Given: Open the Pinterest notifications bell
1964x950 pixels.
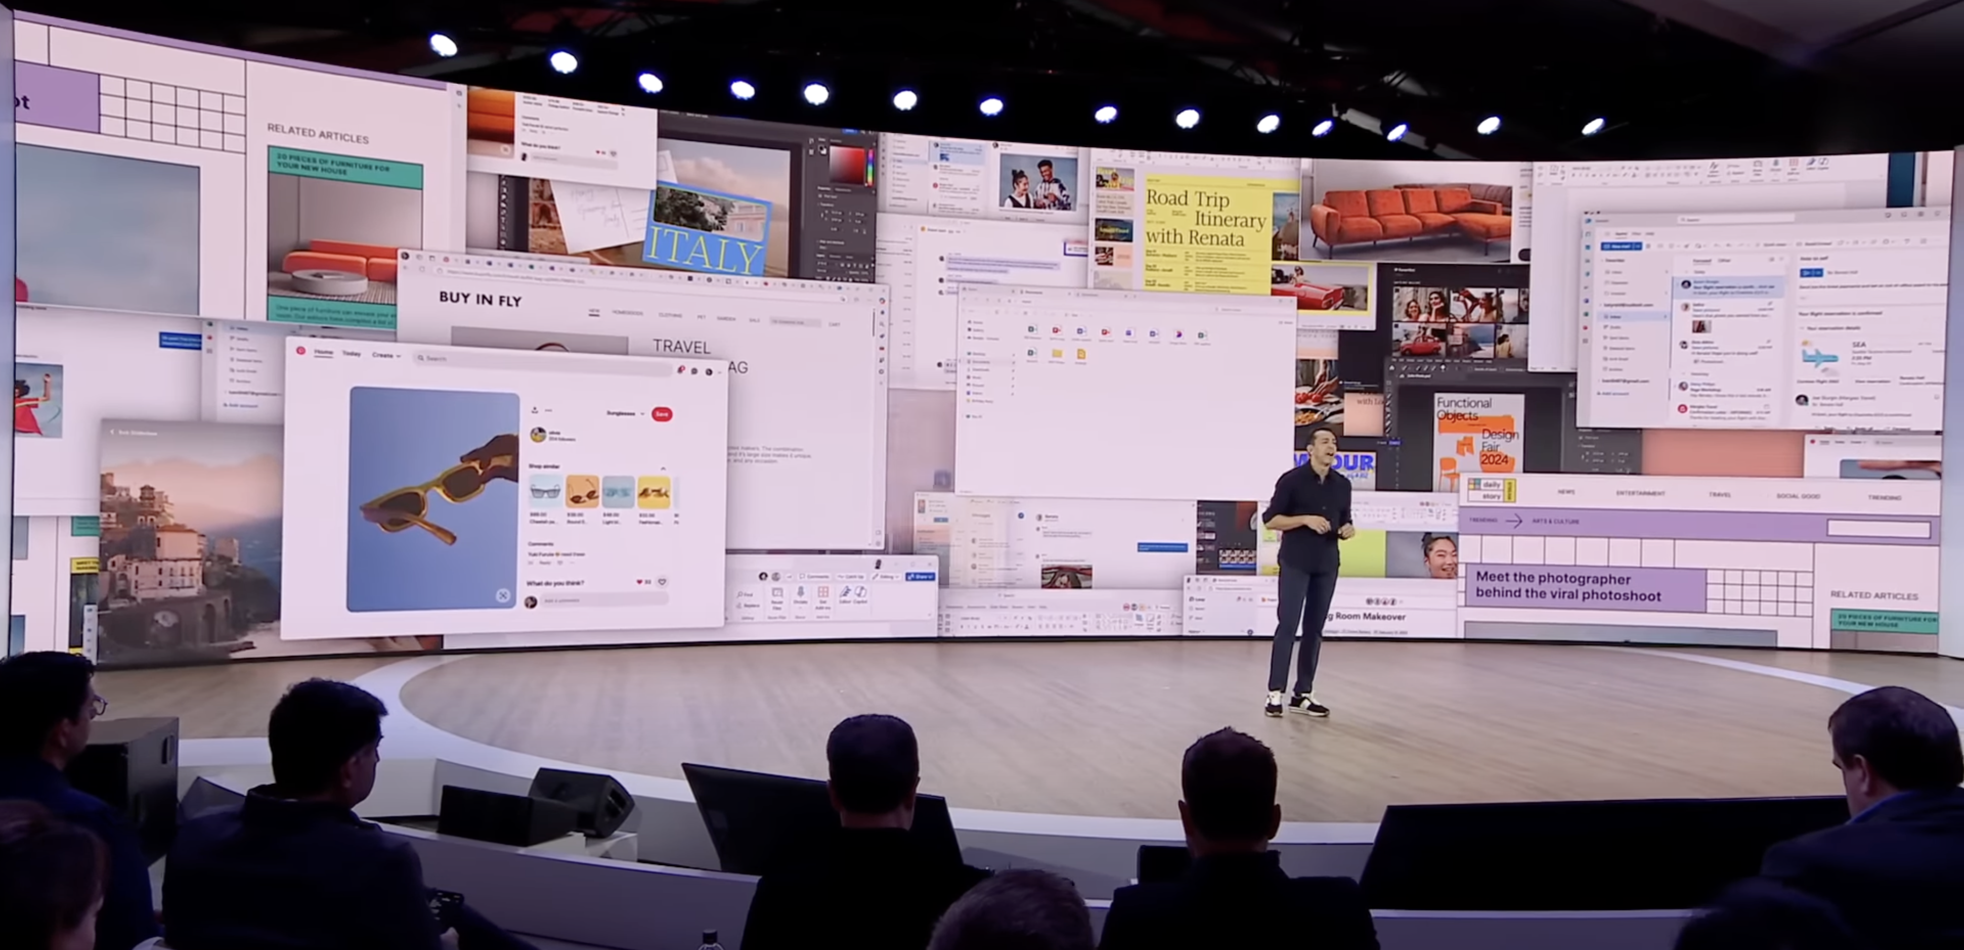Looking at the screenshot, I should tap(682, 370).
